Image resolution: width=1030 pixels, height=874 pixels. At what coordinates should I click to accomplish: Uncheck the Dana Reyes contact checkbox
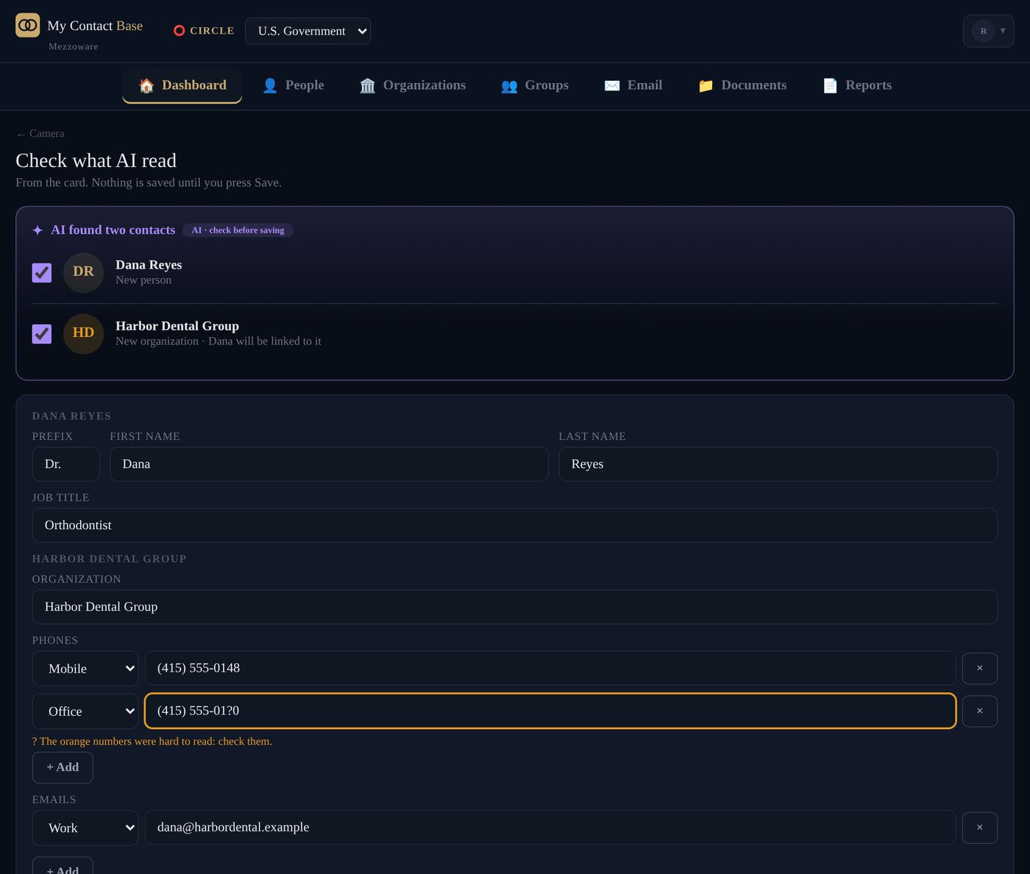(x=42, y=272)
